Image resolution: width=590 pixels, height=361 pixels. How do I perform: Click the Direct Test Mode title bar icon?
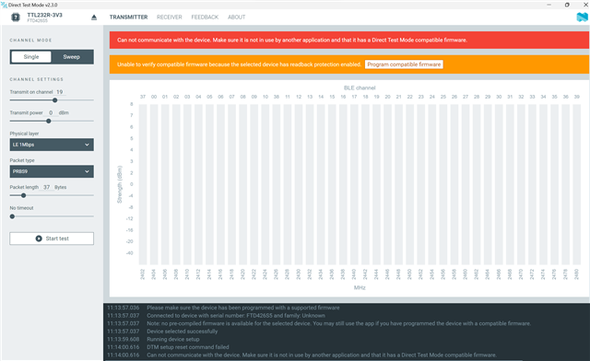click(x=4, y=5)
